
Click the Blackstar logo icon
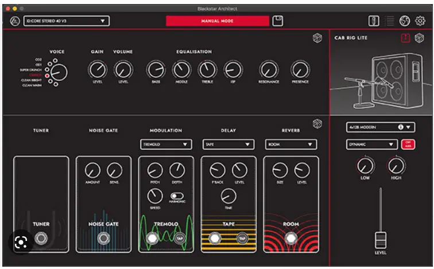click(15, 21)
